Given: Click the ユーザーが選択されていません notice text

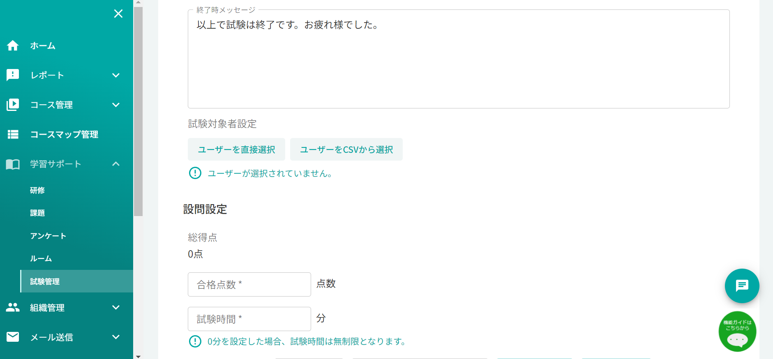Looking at the screenshot, I should [x=270, y=173].
